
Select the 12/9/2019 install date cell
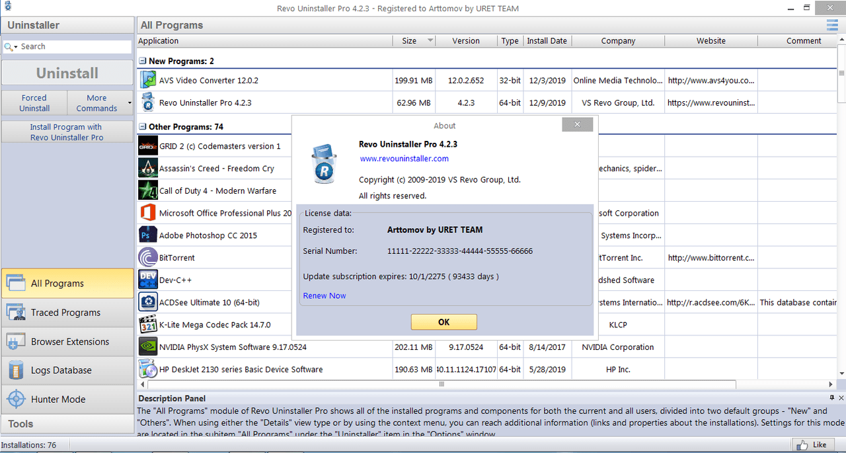coord(547,103)
